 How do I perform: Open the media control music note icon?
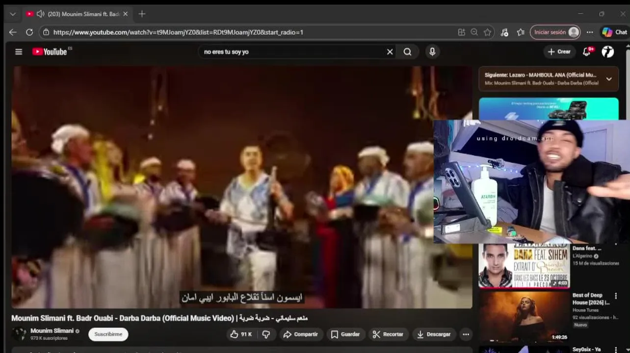pyautogui.click(x=504, y=32)
